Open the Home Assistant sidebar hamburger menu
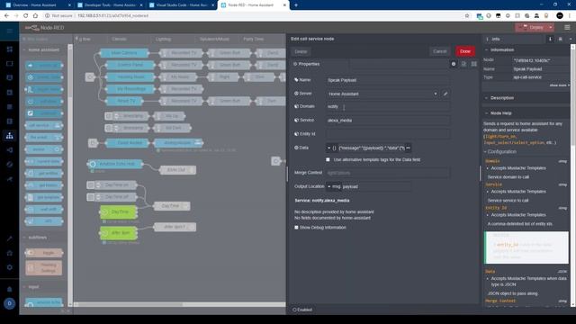 click(10, 31)
